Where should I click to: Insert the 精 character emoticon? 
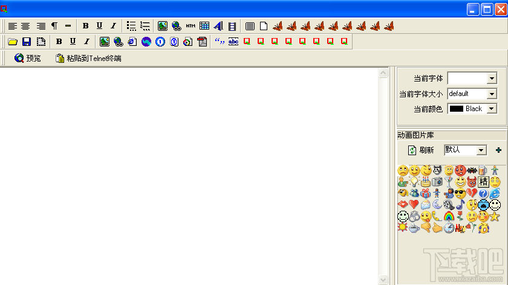click(x=483, y=182)
